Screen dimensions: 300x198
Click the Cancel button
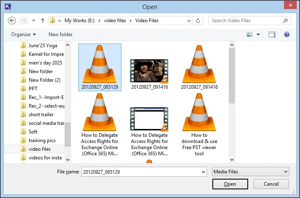[x=271, y=184]
